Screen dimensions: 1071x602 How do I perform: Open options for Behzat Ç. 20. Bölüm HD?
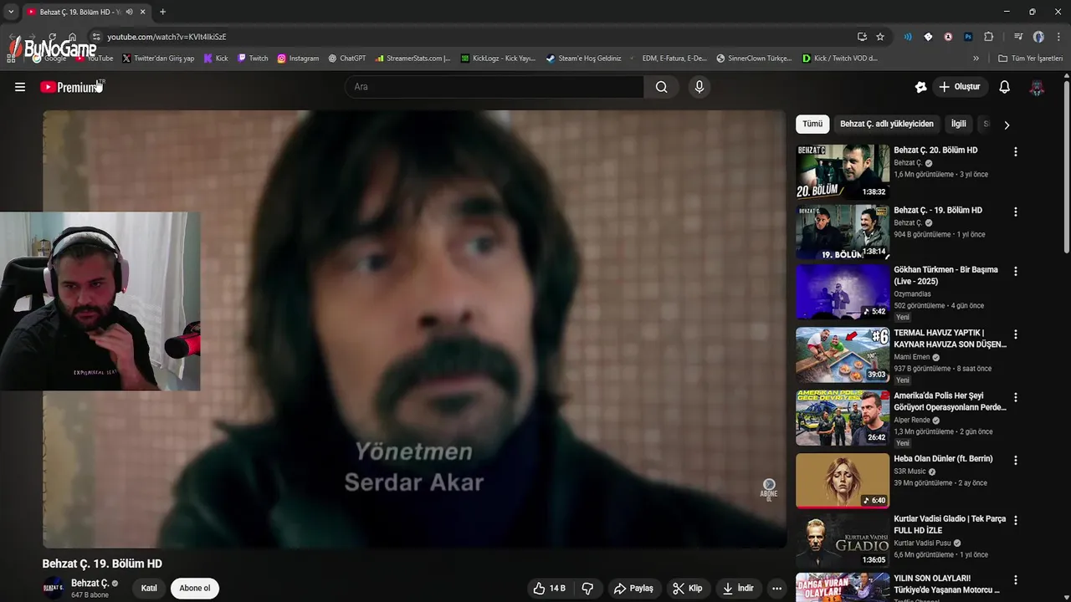click(x=1016, y=152)
